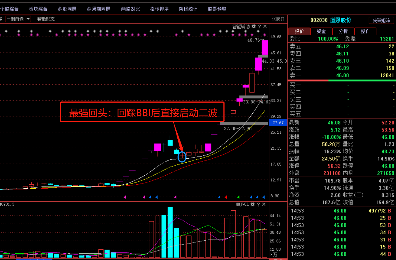The height and width of the screenshot is (260, 396).
Task: Click 卖一 price 46.08
Action: click(x=342, y=75)
